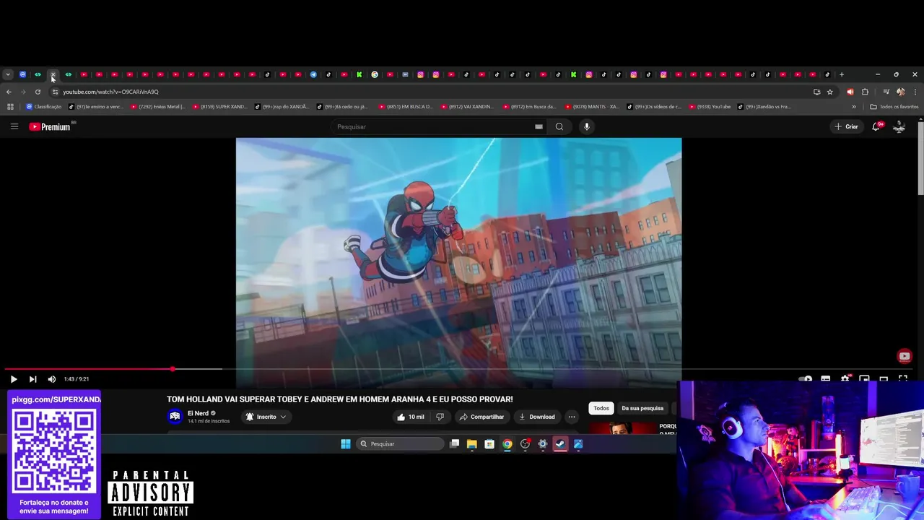
Task: Switch to the Google browser tab
Action: tap(375, 74)
